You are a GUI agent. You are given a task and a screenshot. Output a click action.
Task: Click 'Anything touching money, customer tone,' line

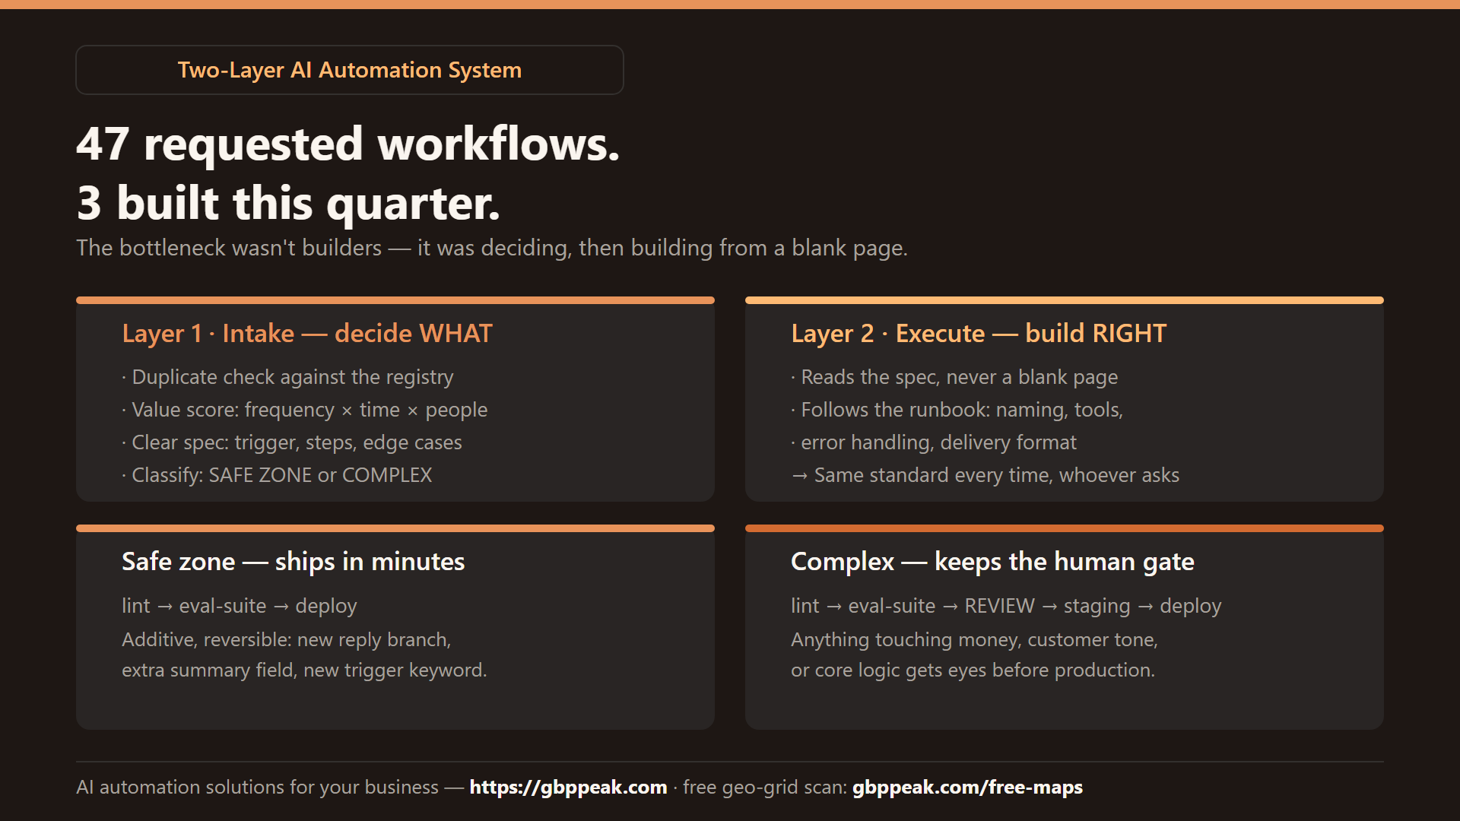(x=974, y=639)
